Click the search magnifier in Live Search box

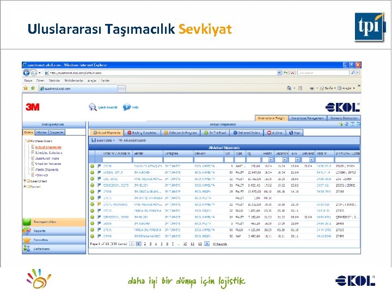[x=353, y=73]
